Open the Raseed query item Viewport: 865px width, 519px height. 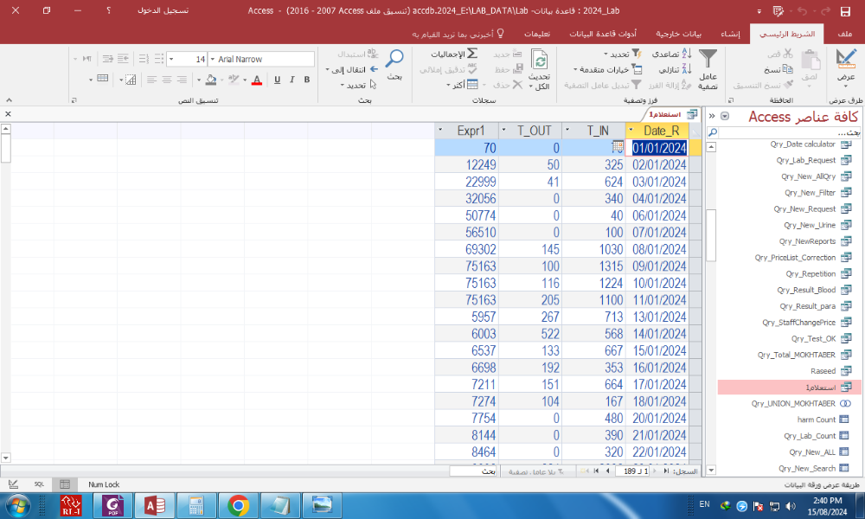(830, 371)
